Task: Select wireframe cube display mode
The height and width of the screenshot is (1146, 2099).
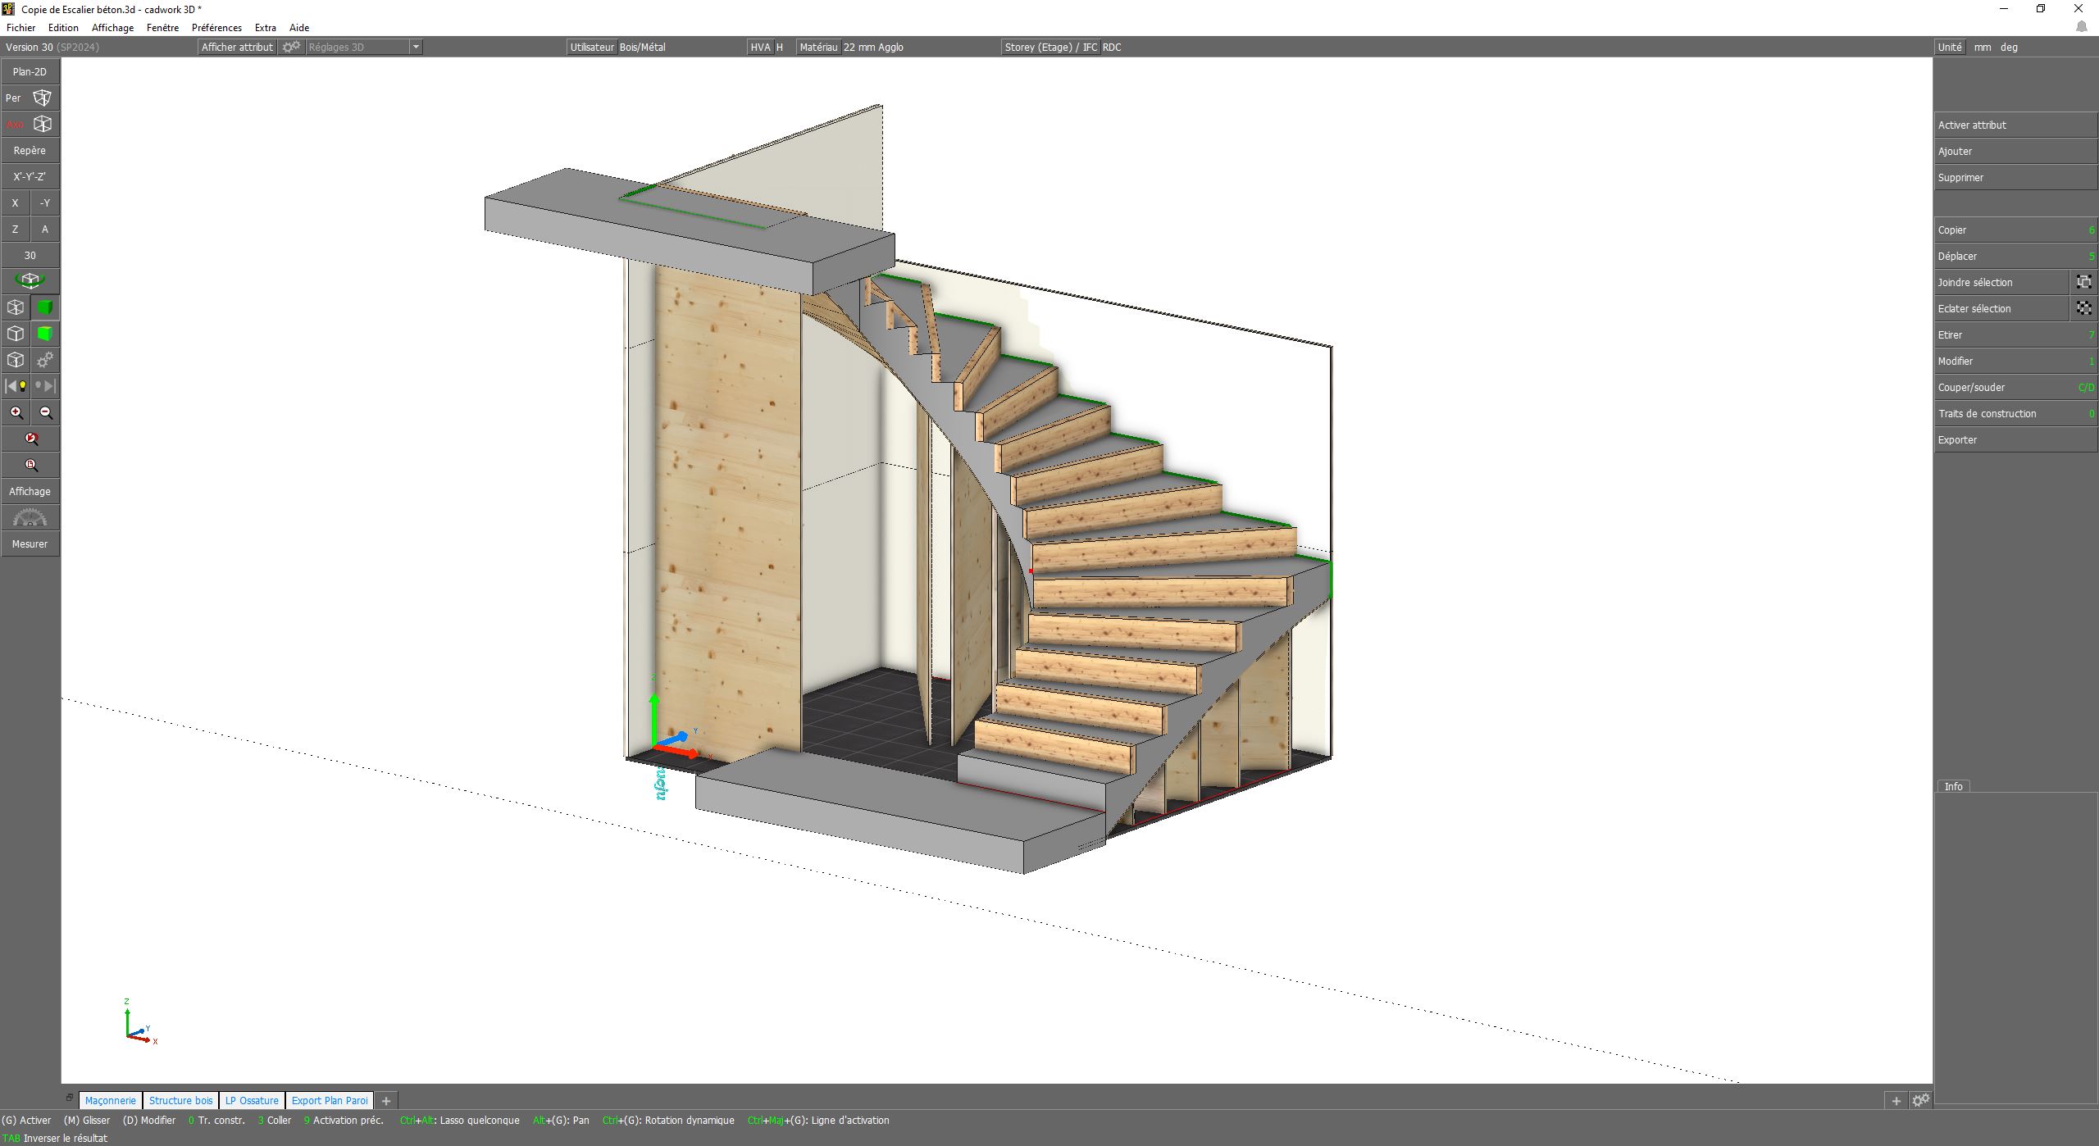Action: point(16,307)
